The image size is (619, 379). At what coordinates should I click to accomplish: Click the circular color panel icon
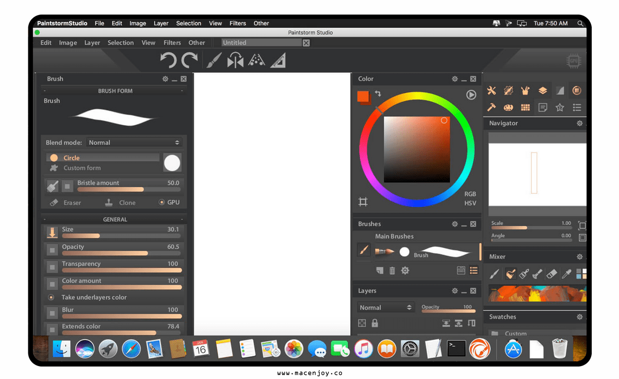coord(577,91)
